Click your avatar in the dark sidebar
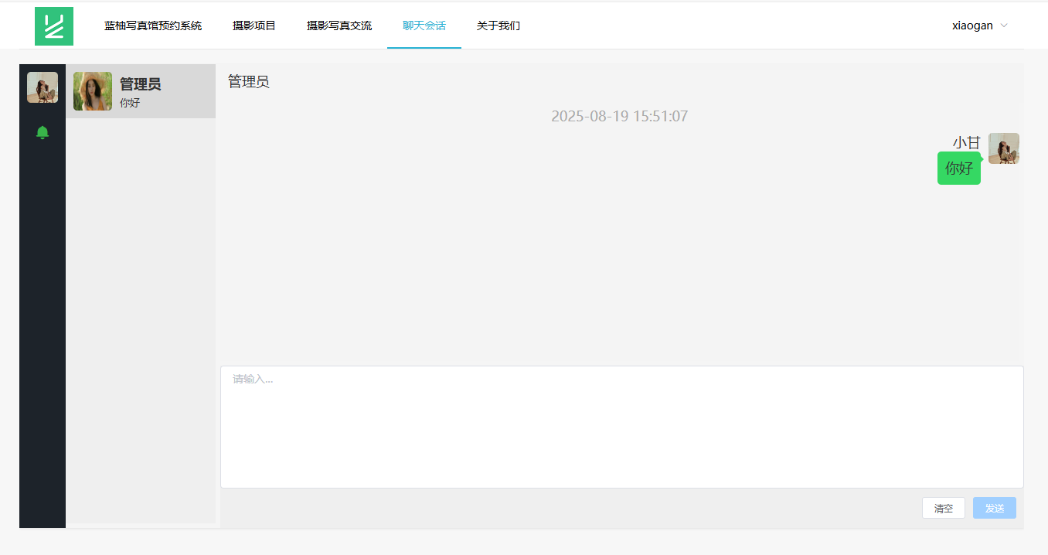This screenshot has width=1048, height=555. pyautogui.click(x=43, y=87)
